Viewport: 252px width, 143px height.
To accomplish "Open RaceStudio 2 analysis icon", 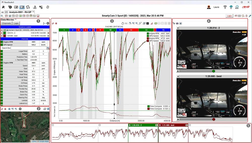I will [16, 7].
